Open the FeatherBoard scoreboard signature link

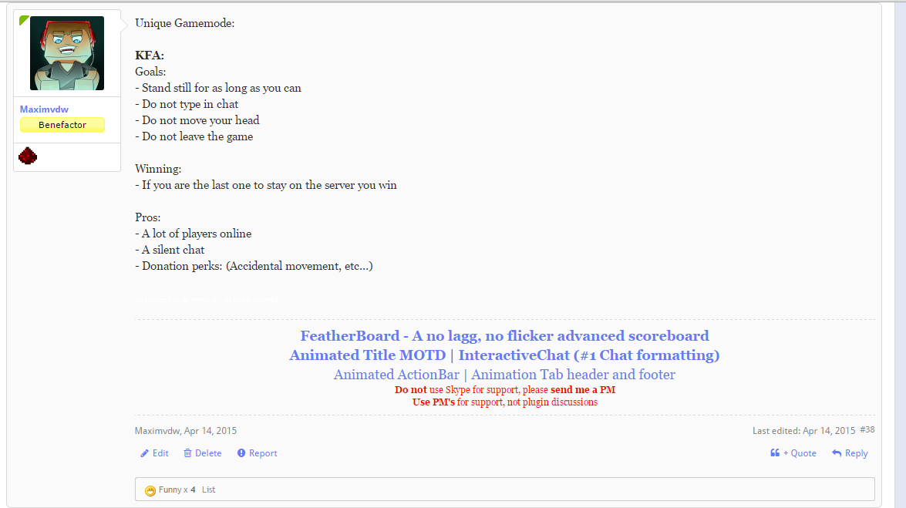point(504,336)
